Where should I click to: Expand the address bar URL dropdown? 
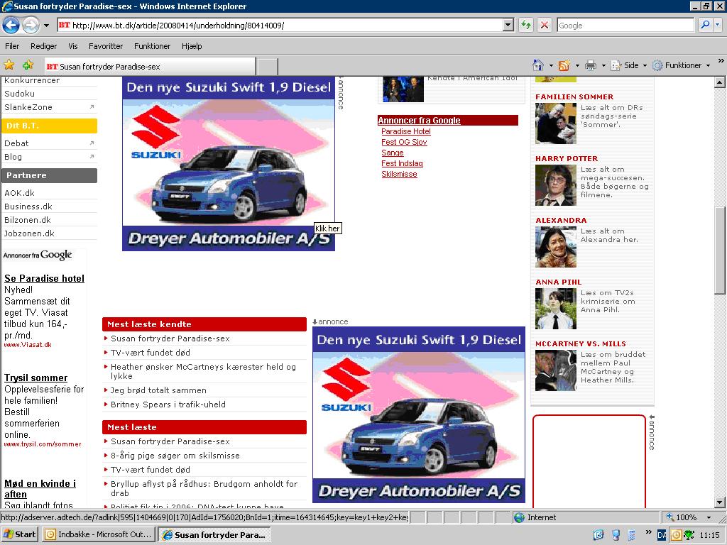point(508,26)
